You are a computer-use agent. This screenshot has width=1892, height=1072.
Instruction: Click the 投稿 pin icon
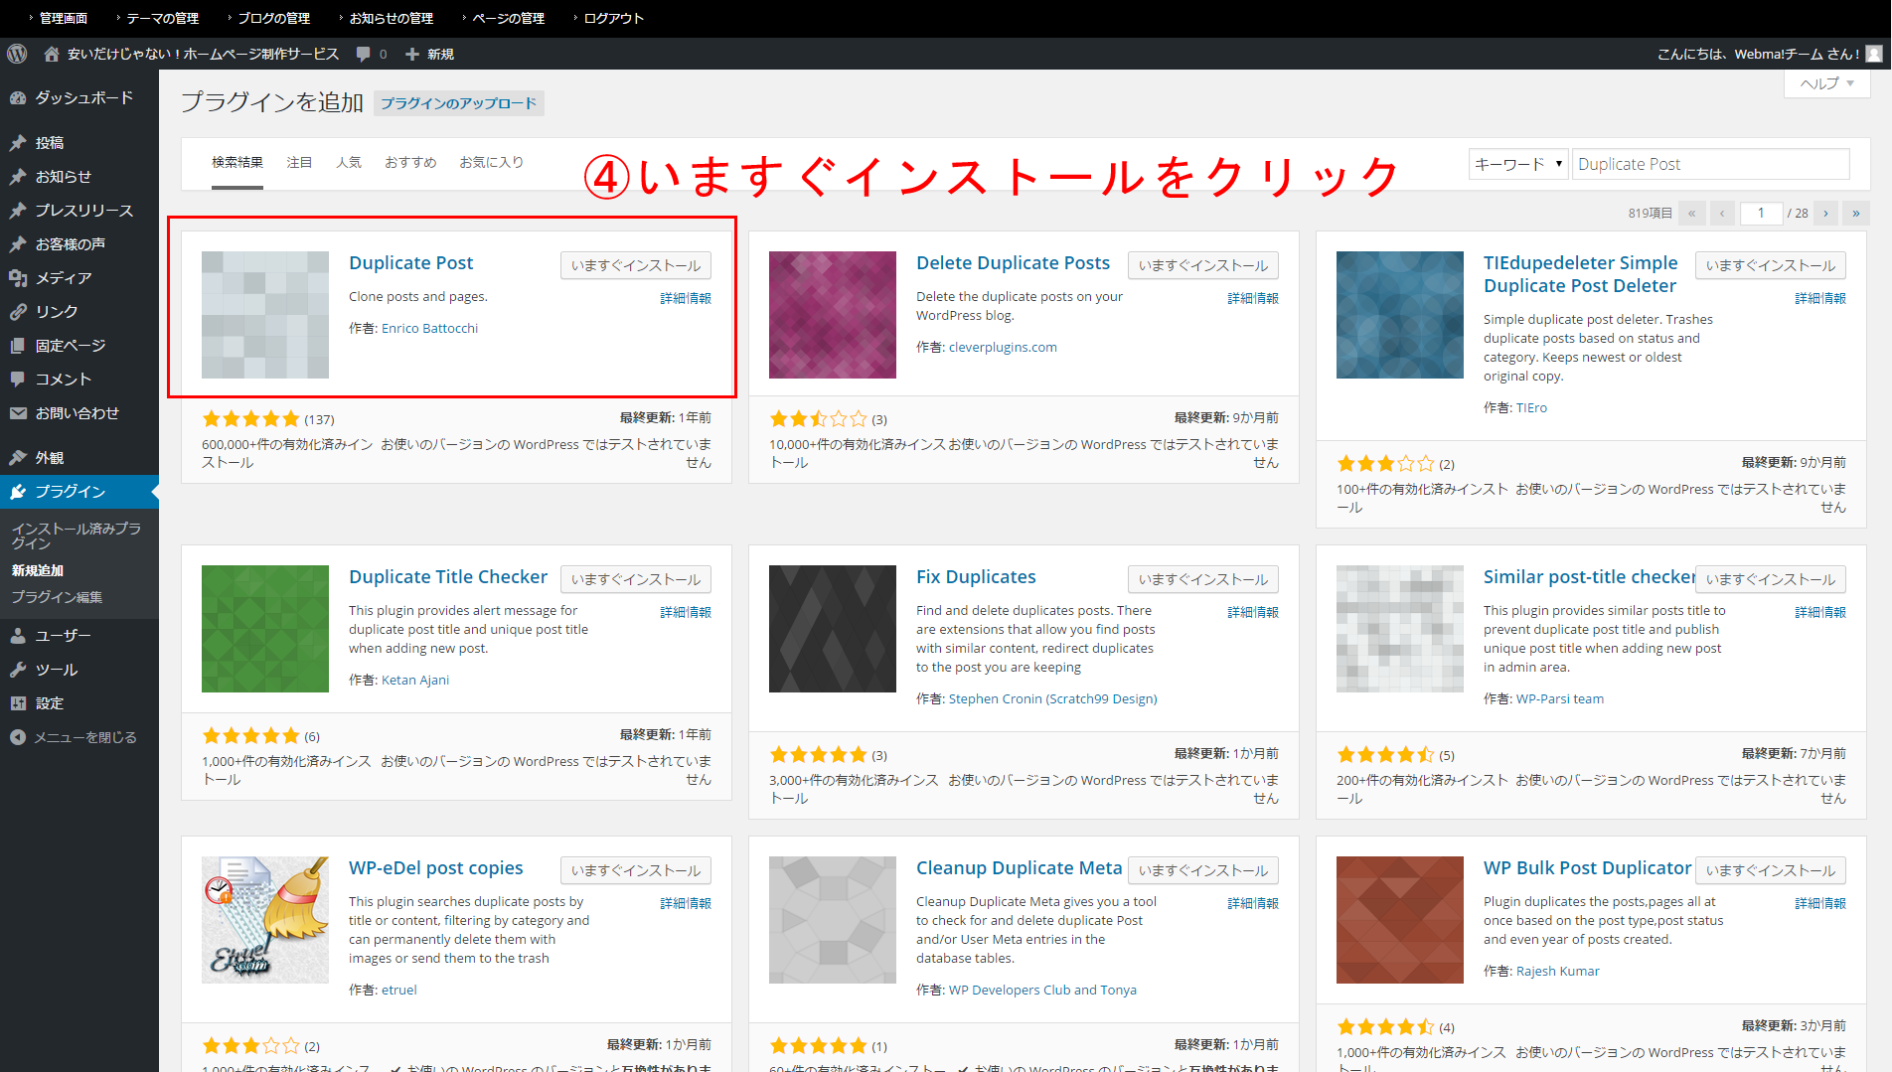tap(18, 143)
